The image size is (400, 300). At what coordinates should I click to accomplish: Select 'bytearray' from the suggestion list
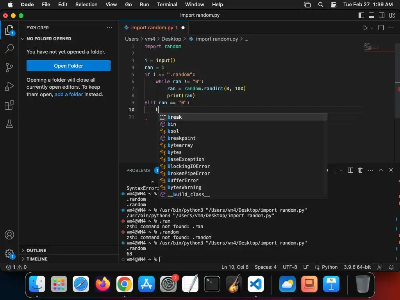(x=243, y=145)
